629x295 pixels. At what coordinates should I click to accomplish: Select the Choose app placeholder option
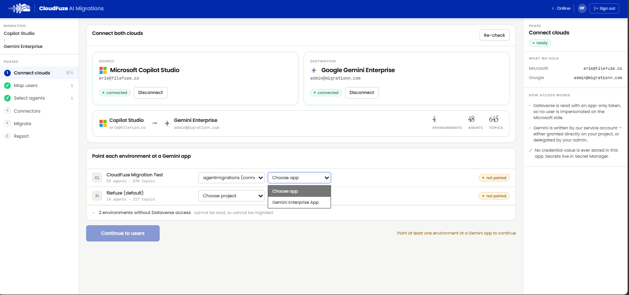click(299, 191)
